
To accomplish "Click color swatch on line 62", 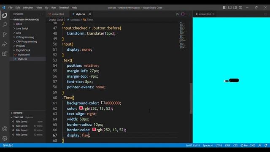I will [x=81, y=108].
